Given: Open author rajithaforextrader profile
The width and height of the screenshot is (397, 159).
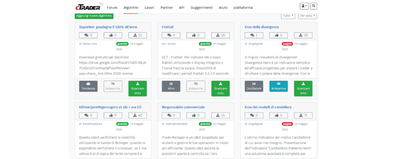Looking at the screenshot, I should [177, 124].
